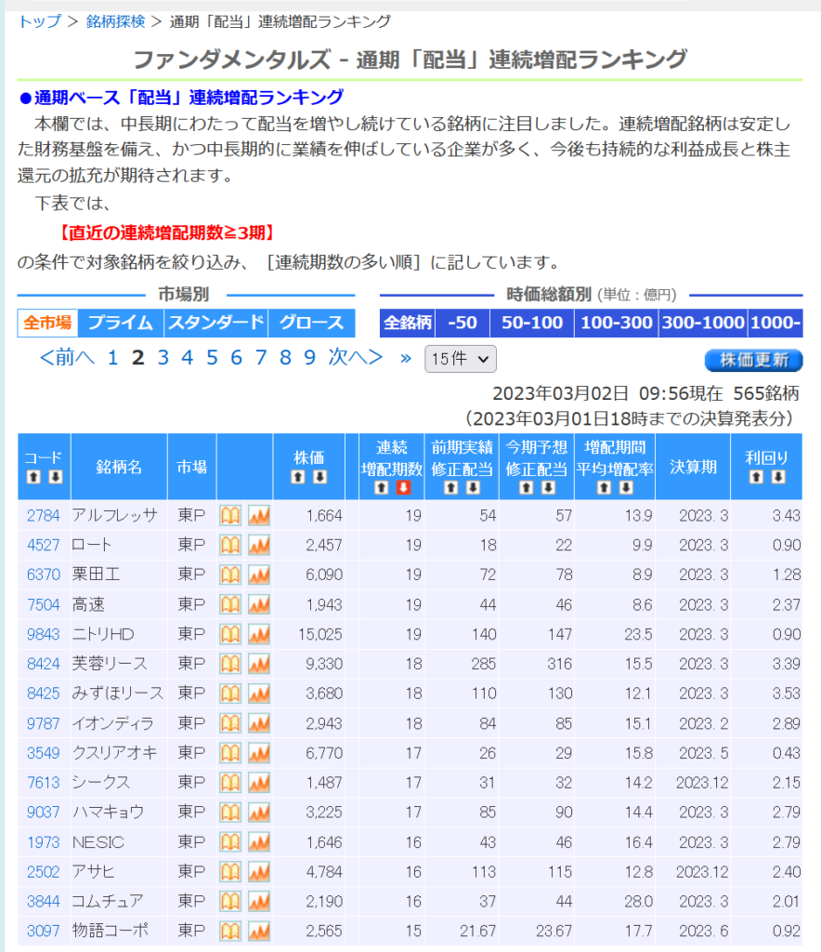Image resolution: width=821 pixels, height=952 pixels.
Task: Click the » last page link
Action: [405, 358]
